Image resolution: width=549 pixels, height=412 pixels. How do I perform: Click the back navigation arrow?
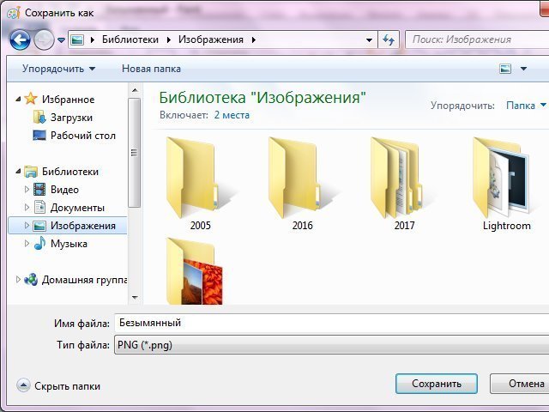20,39
